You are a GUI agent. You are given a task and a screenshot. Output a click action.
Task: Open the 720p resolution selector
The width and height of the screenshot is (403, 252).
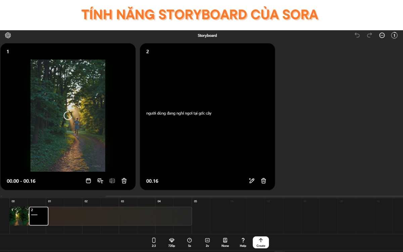[x=172, y=242]
